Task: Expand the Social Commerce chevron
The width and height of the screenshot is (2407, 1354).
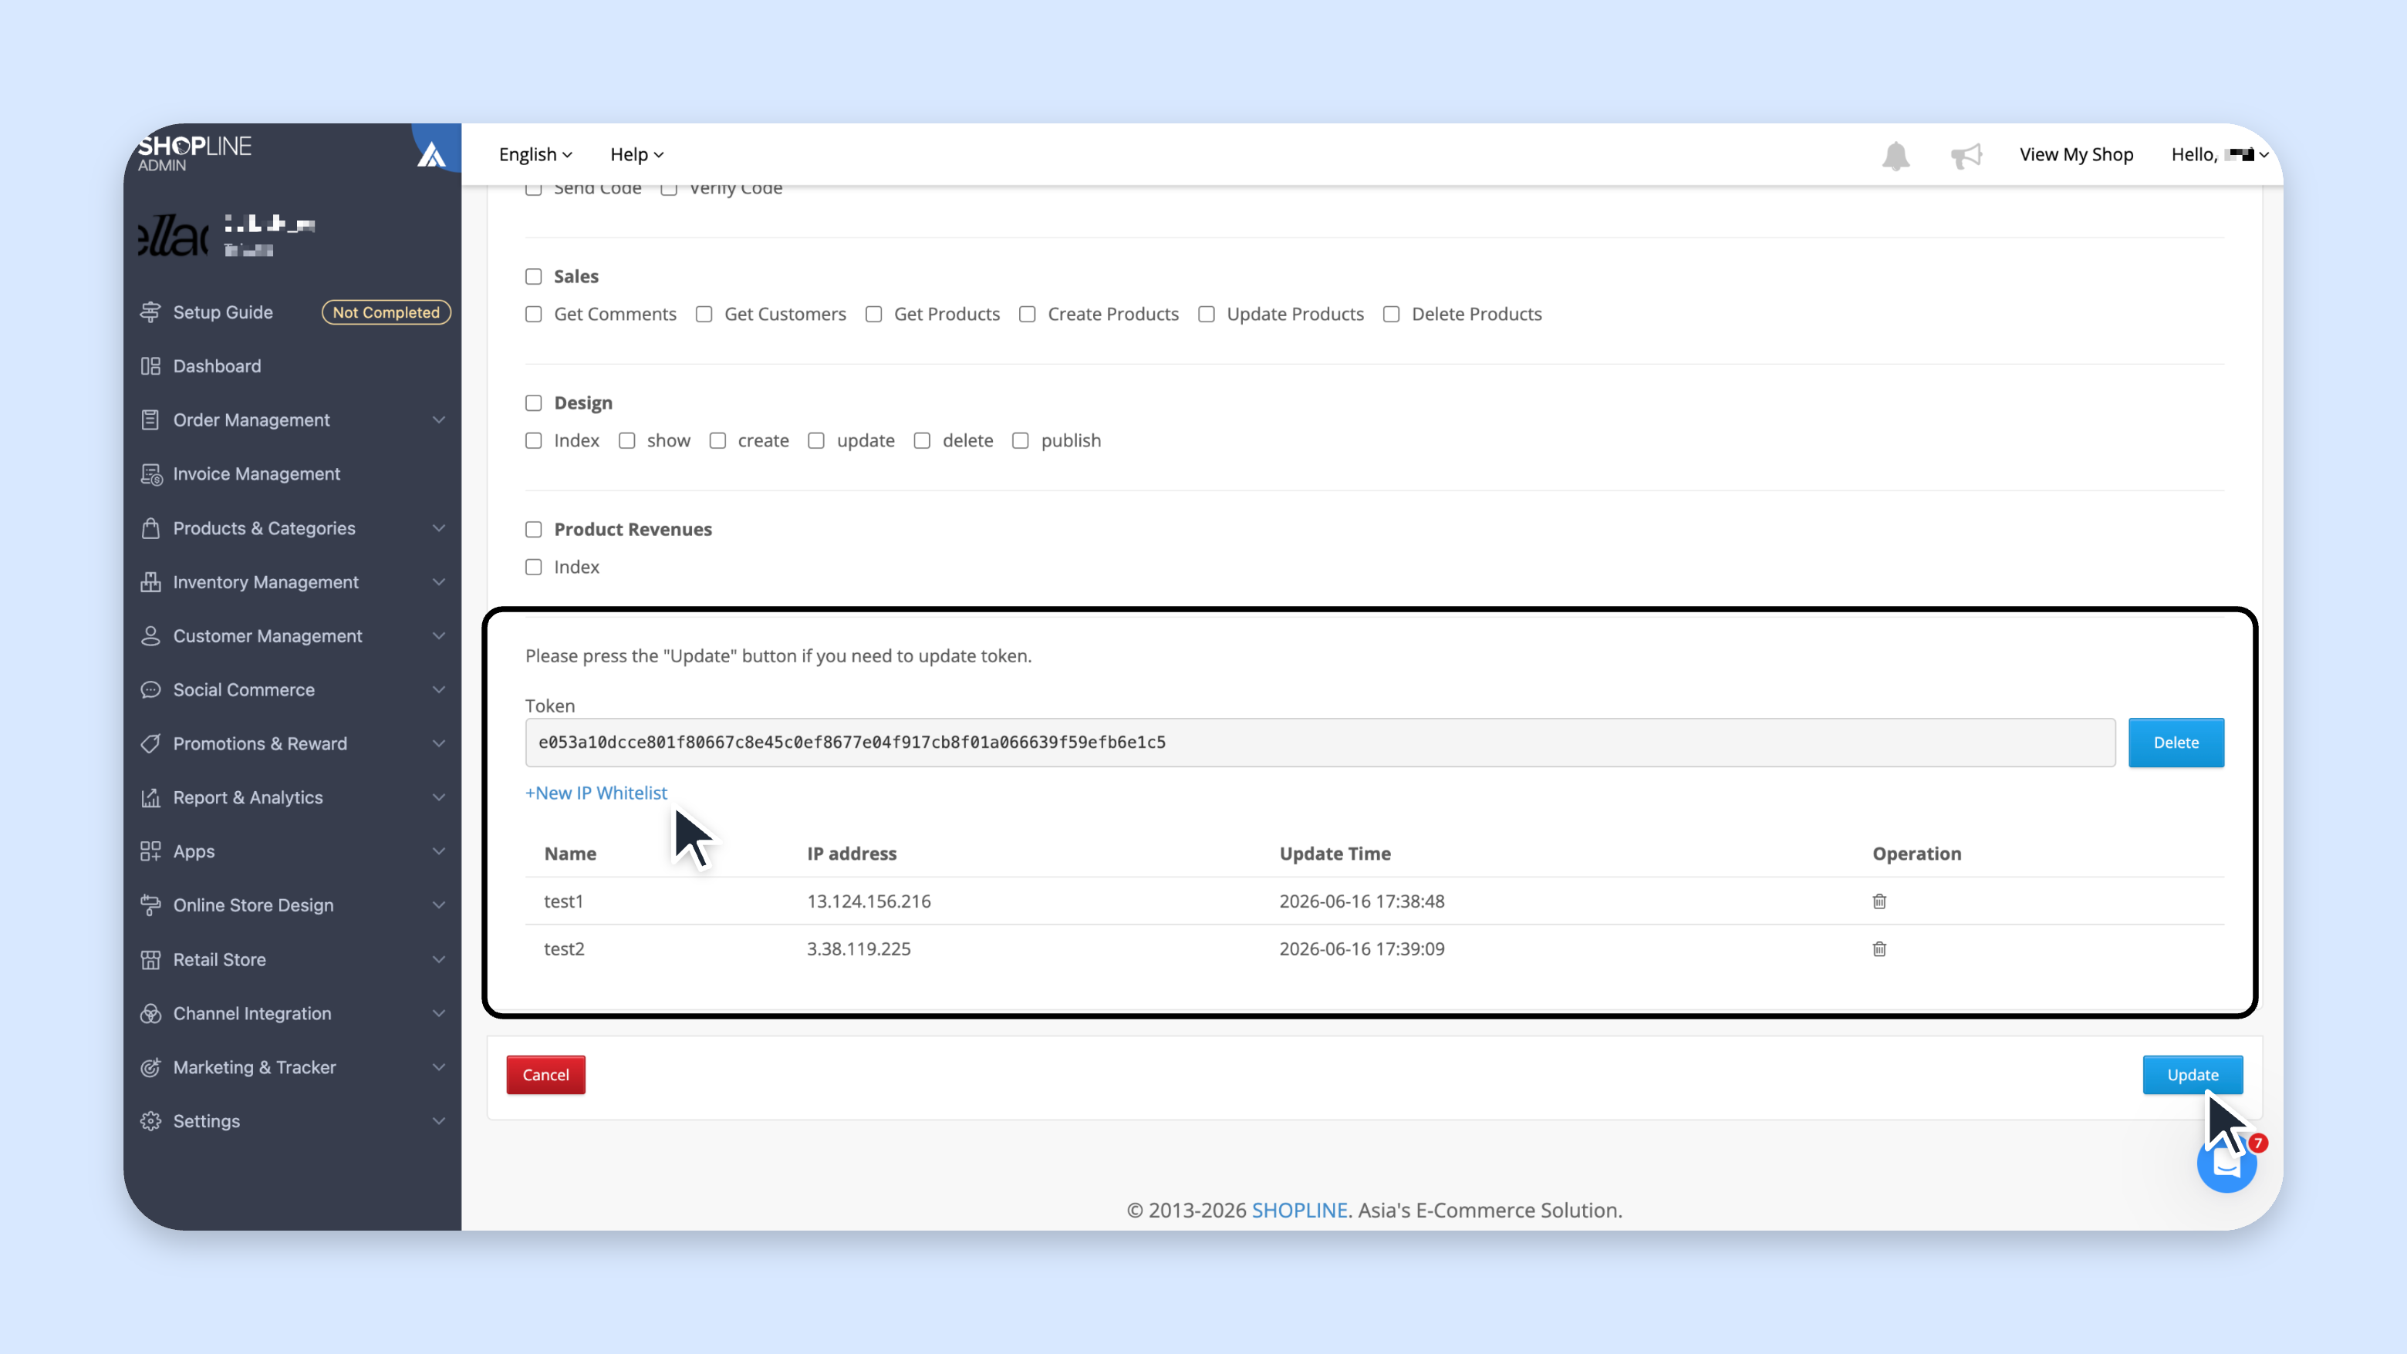Action: click(438, 690)
